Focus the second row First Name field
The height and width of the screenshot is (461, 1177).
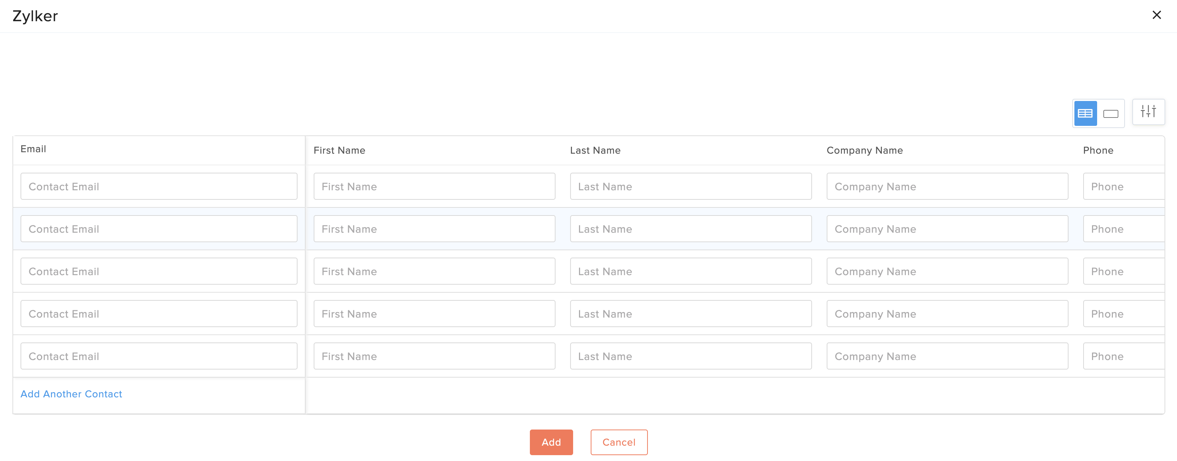434,229
